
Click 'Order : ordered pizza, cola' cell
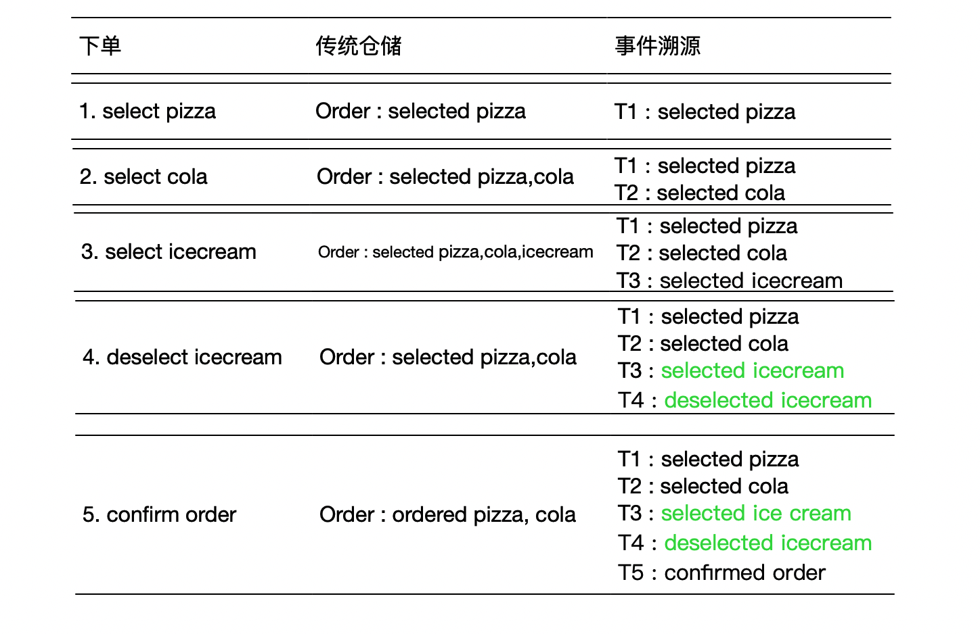tap(447, 514)
